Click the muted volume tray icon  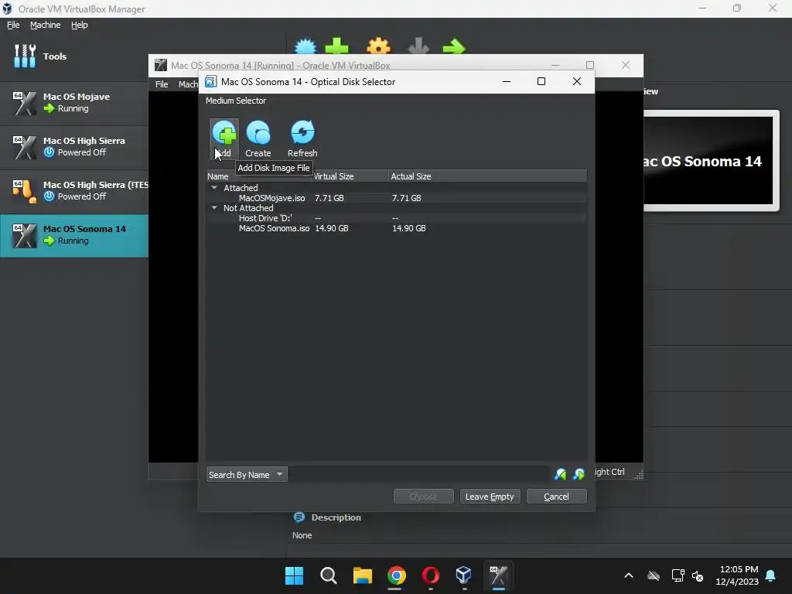point(698,575)
